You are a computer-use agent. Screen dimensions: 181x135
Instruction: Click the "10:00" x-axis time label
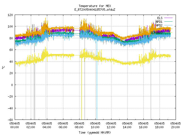[x=95, y=127]
